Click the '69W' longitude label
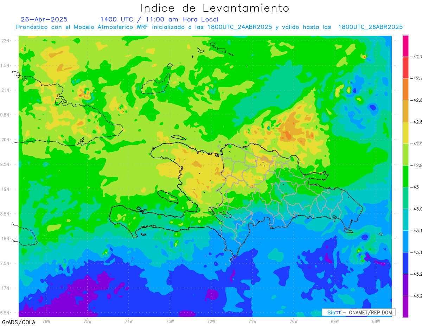This screenshot has height=326, width=422. tap(334, 321)
